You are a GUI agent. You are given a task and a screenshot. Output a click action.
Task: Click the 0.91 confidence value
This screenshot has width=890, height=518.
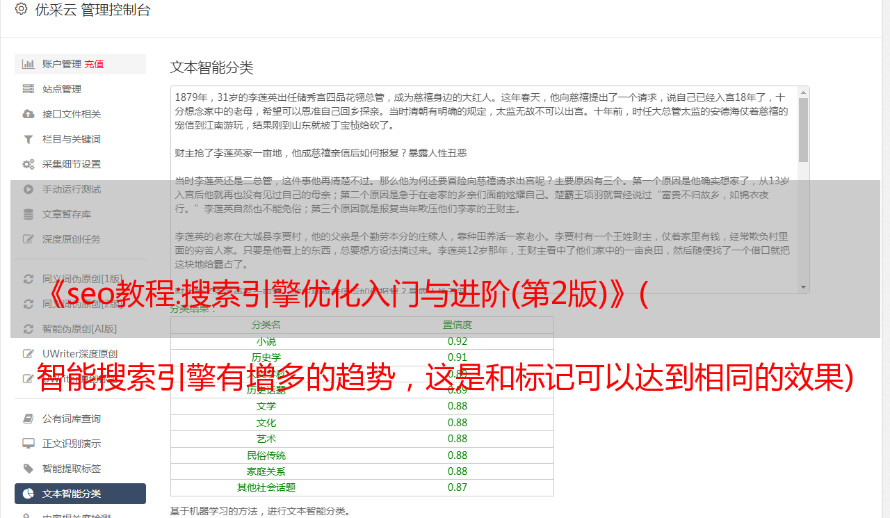point(458,357)
